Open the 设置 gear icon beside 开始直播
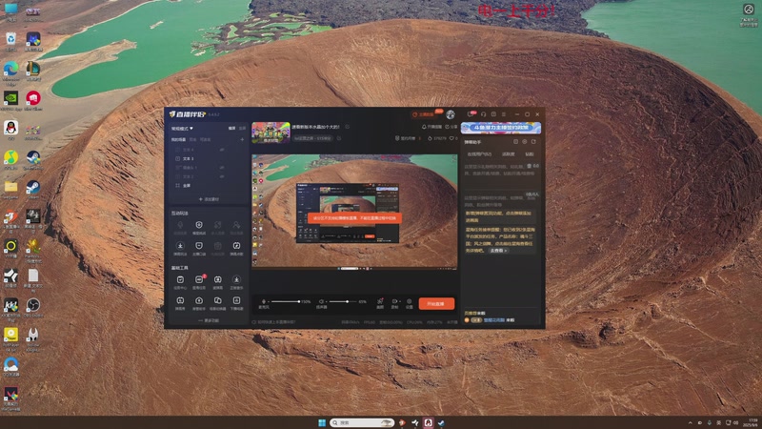This screenshot has width=762, height=429. coord(410,301)
